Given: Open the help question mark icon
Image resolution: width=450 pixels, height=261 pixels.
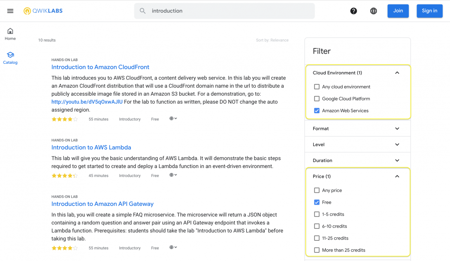Looking at the screenshot, I should tap(353, 10).
